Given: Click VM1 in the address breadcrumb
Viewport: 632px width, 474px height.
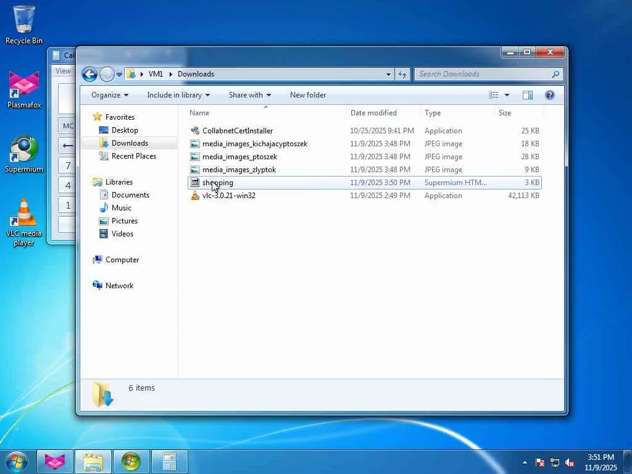Looking at the screenshot, I should click(x=156, y=74).
